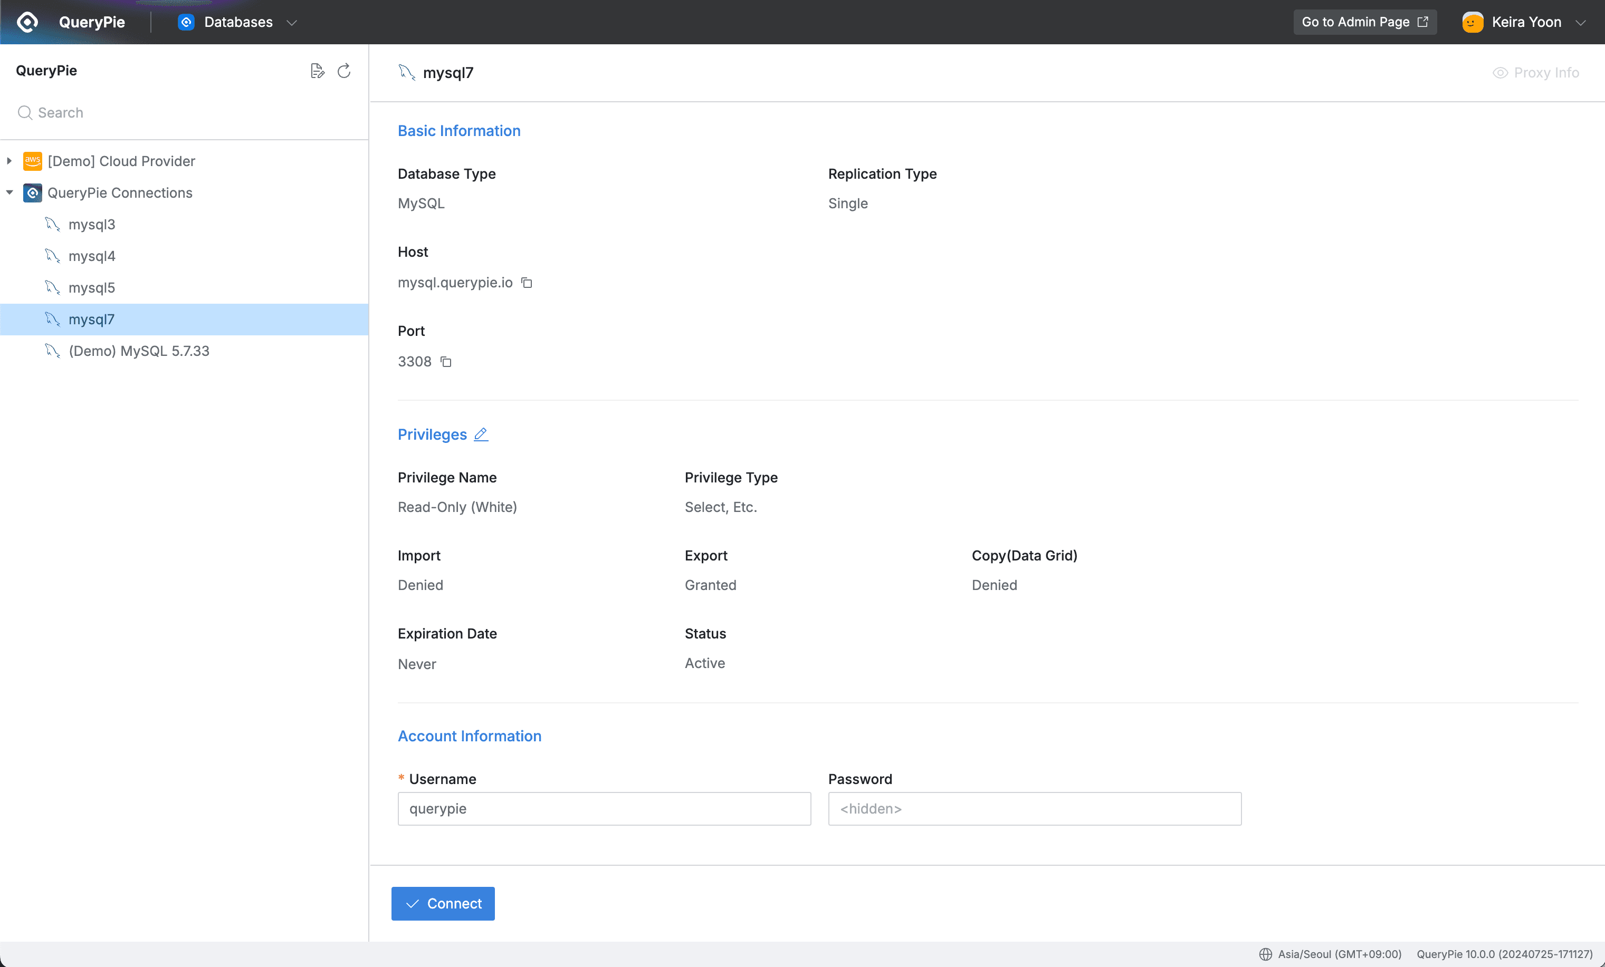This screenshot has width=1605, height=967.
Task: Open the SQL editor icon in sidebar header
Action: coord(317,71)
